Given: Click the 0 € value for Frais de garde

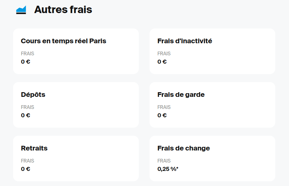Looking at the screenshot, I should click(162, 115).
